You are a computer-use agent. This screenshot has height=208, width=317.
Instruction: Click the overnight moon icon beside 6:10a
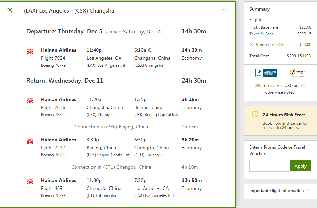pyautogui.click(x=149, y=50)
